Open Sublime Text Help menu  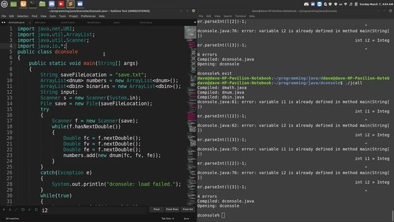click(x=102, y=16)
